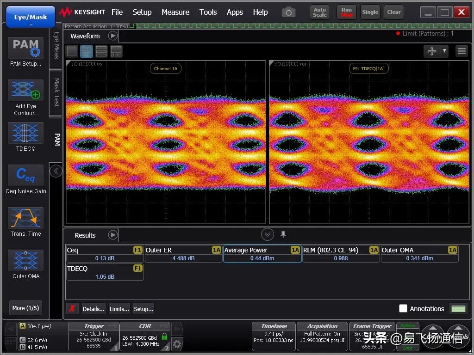Click the Add Eye Contour icon
This screenshot has height=355, width=474.
25,91
